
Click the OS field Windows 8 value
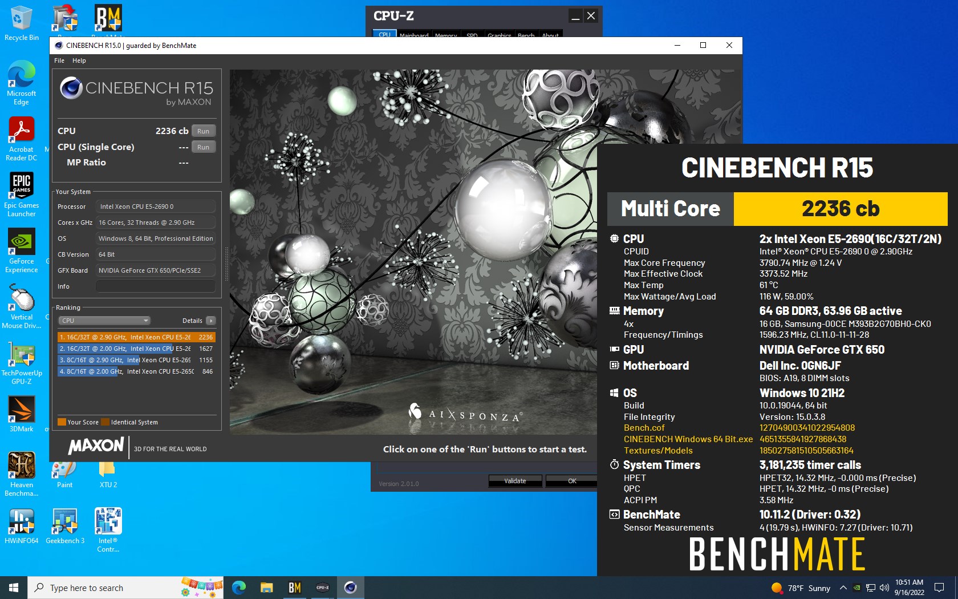156,238
